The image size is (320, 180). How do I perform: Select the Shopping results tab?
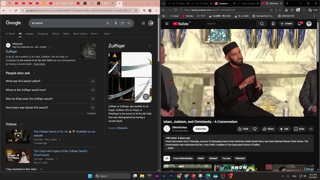pyautogui.click(x=42, y=34)
